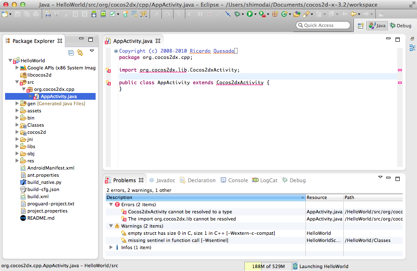Select the AppActivity.java editor tab

tap(133, 41)
